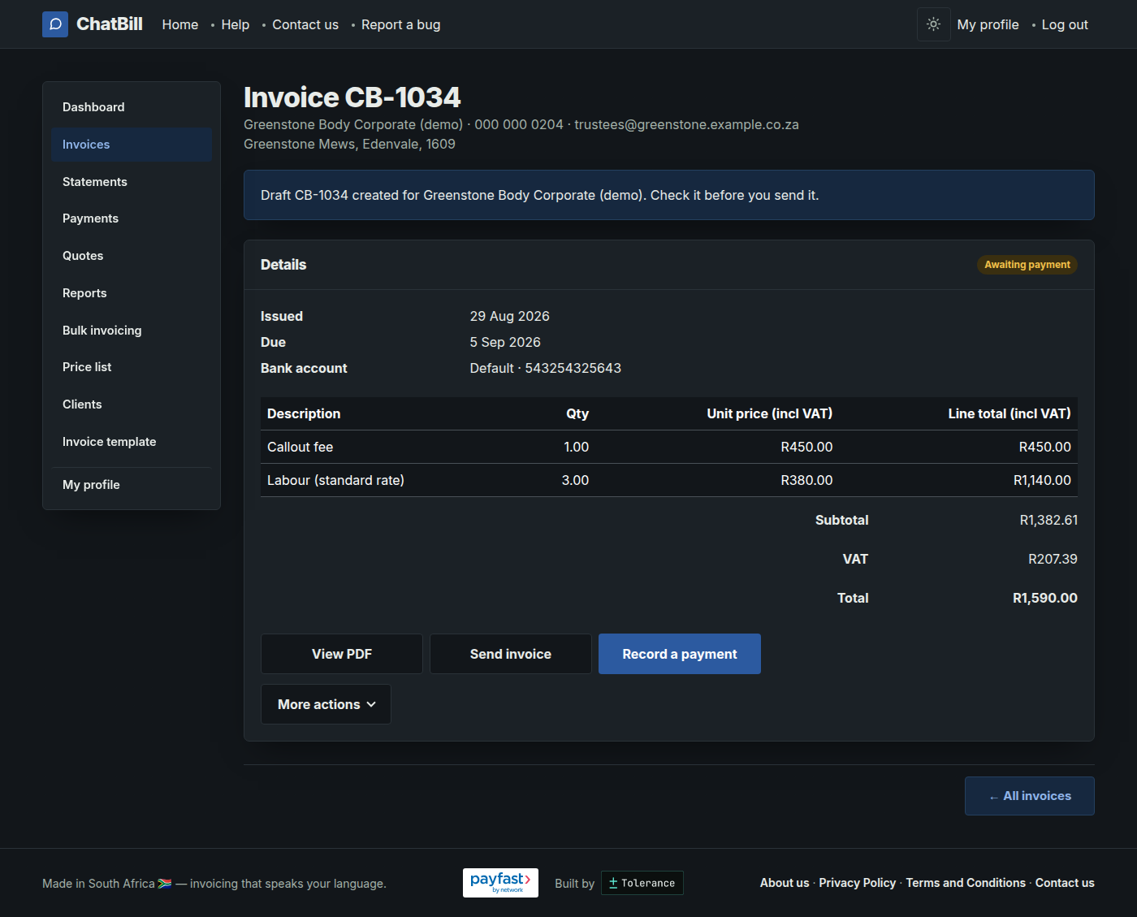Image resolution: width=1137 pixels, height=917 pixels.
Task: Click the Payfast logo in the footer
Action: coord(500,883)
